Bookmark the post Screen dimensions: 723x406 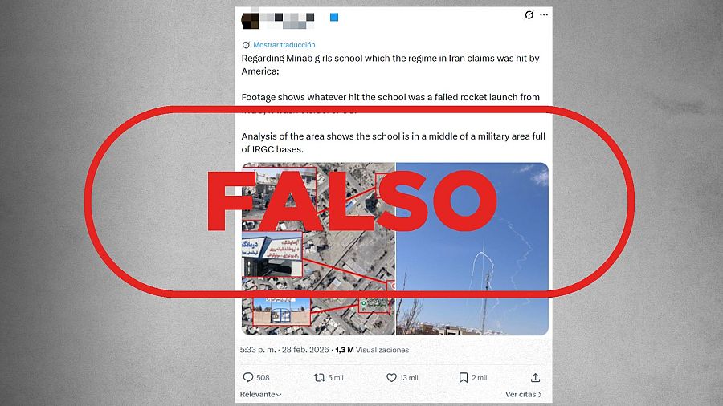pyautogui.click(x=464, y=377)
